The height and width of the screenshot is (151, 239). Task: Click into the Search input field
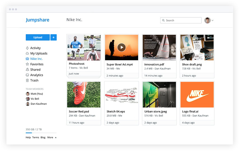(x=183, y=20)
